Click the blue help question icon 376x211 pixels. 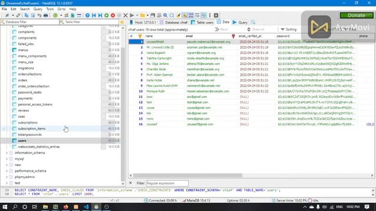click(x=88, y=15)
